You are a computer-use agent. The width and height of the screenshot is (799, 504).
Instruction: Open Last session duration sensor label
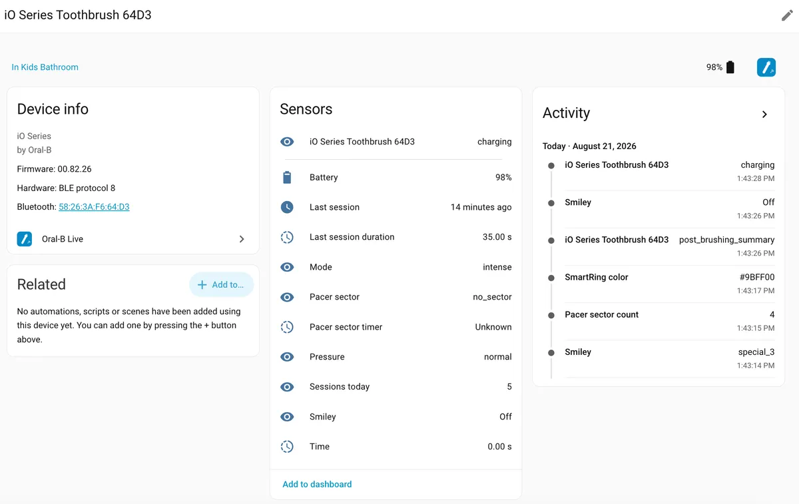352,237
